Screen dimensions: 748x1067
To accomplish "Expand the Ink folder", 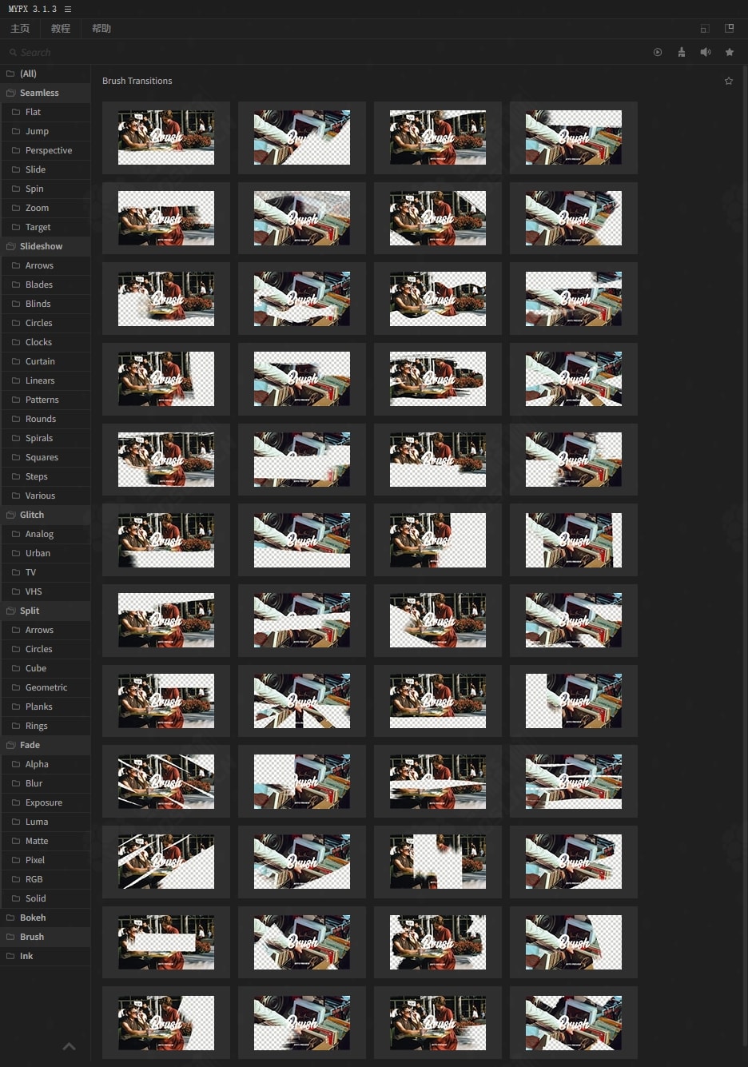I will [45, 956].
